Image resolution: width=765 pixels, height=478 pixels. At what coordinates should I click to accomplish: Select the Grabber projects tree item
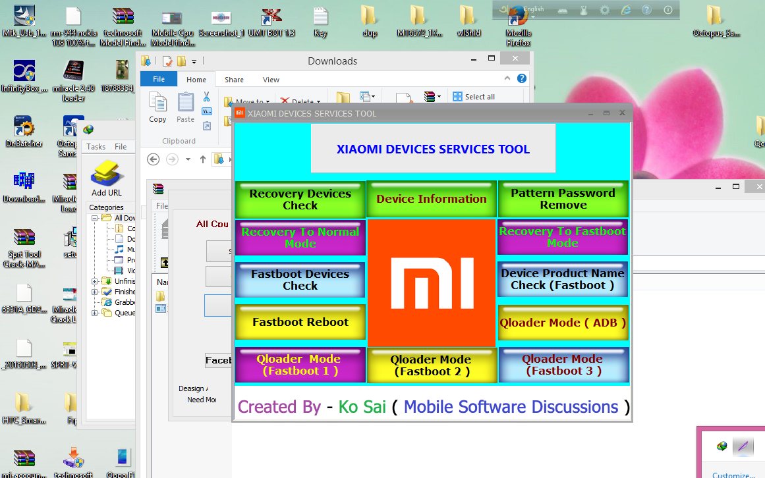119,302
